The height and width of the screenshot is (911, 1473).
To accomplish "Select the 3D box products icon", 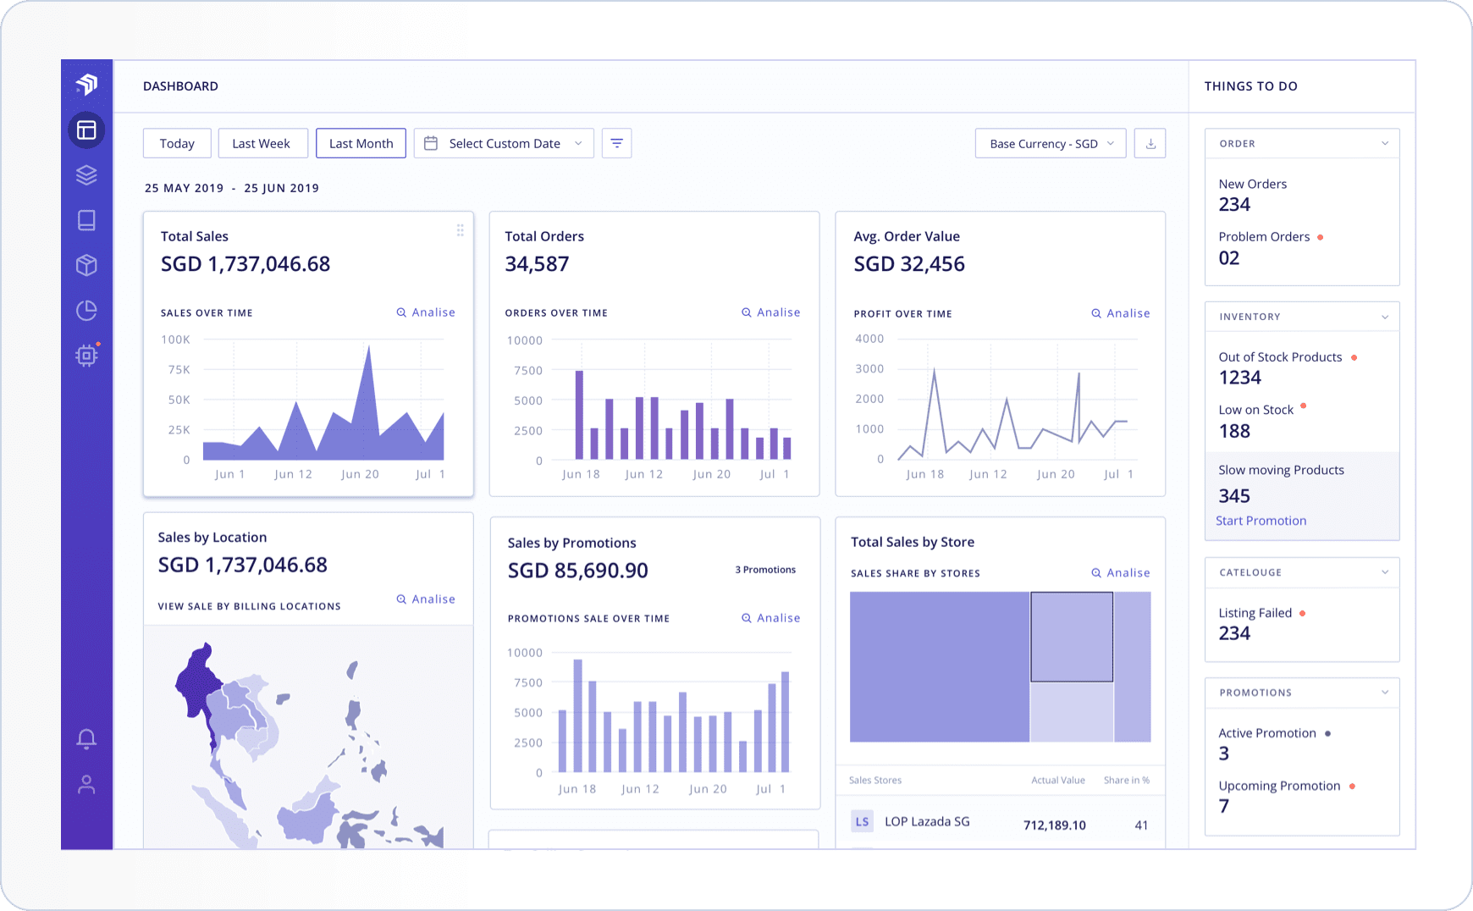I will tap(86, 265).
